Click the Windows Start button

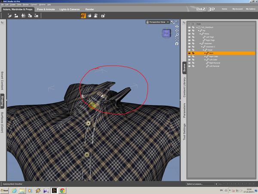(x=4, y=191)
